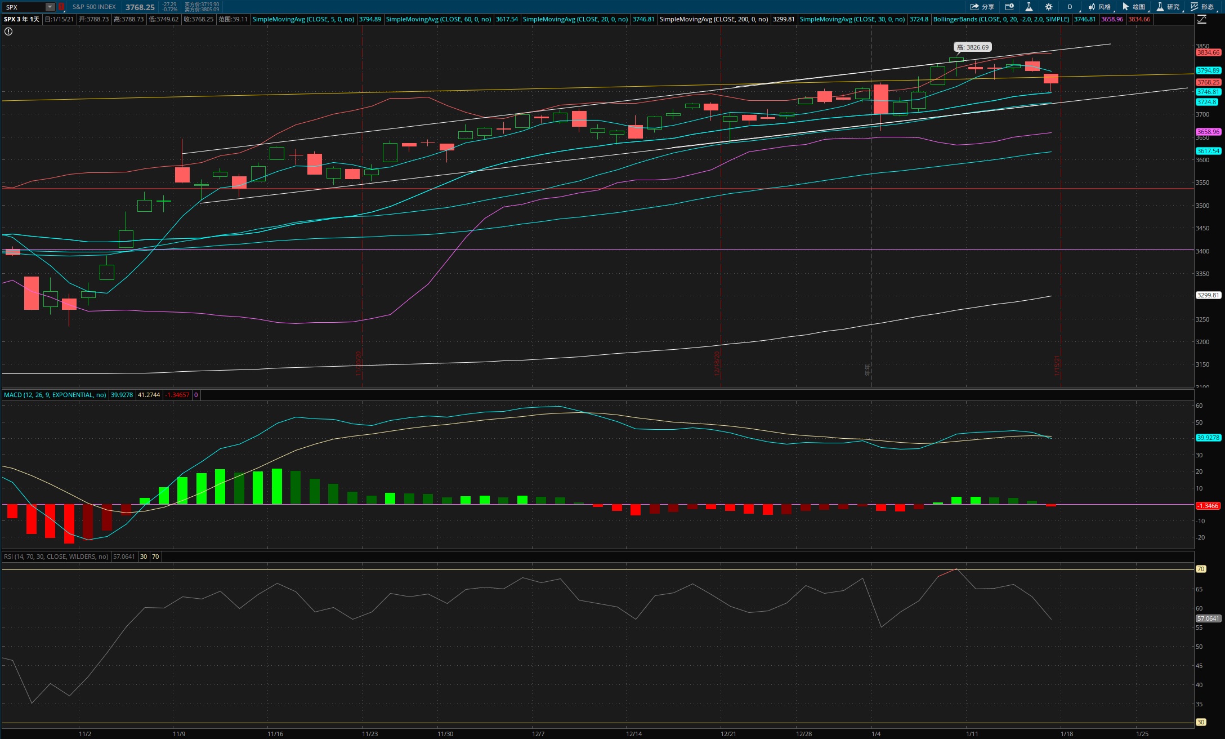Click the exclamation alert icon on chart
Image resolution: width=1225 pixels, height=739 pixels.
click(x=8, y=32)
